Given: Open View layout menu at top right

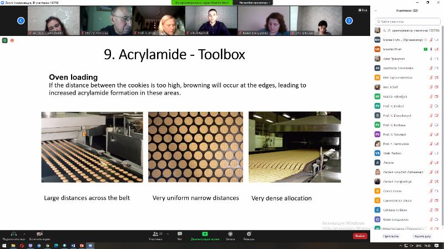Looking at the screenshot, I should (363, 10).
